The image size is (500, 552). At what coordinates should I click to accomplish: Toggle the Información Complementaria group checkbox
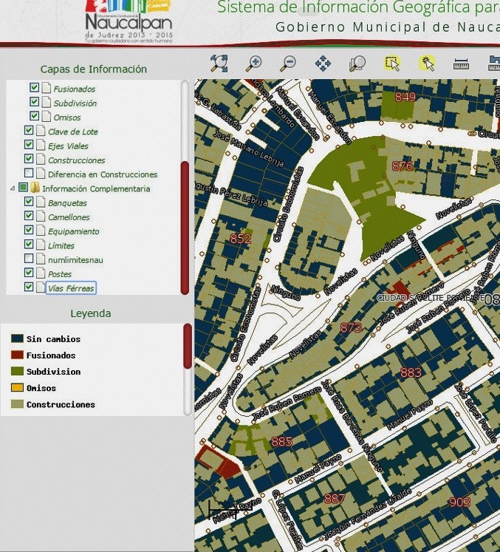pyautogui.click(x=23, y=188)
